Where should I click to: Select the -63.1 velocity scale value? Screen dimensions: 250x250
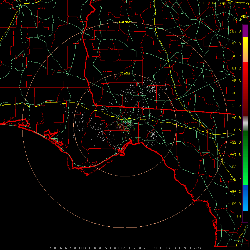pyautogui.click(x=235, y=167)
